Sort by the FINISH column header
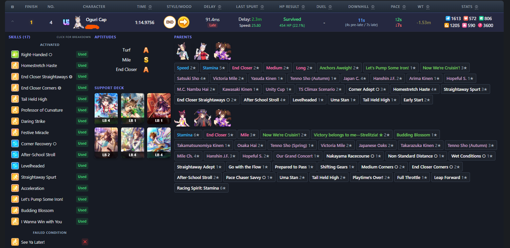Viewport: 510px width, 248px height. click(31, 7)
